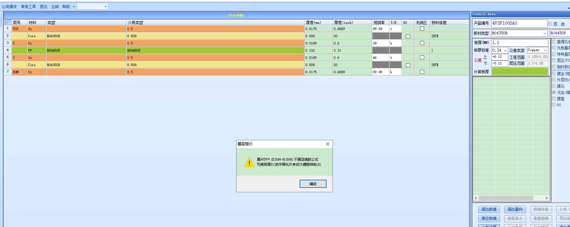This screenshot has width=570, height=227.
Task: Open the 公差类型 Copper dropdown
Action: (x=545, y=50)
